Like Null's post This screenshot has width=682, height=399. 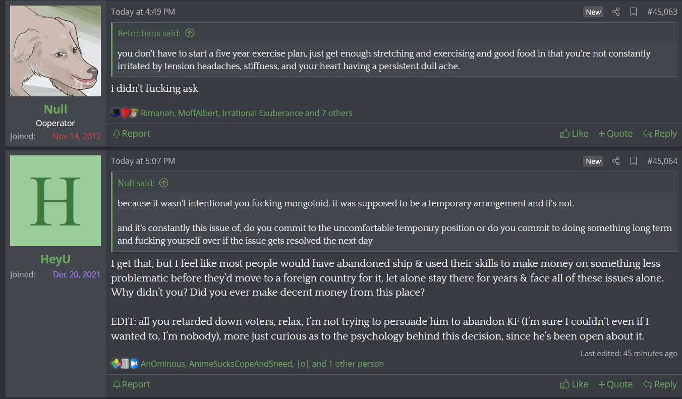click(574, 134)
